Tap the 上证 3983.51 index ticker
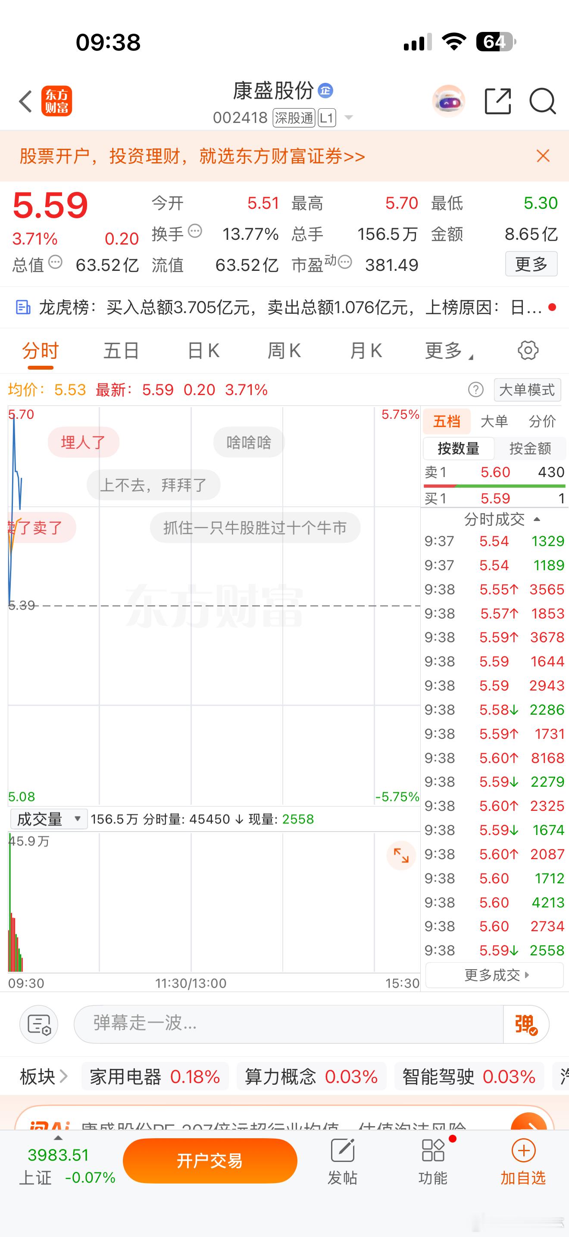Image resolution: width=569 pixels, height=1237 pixels. [x=67, y=1165]
